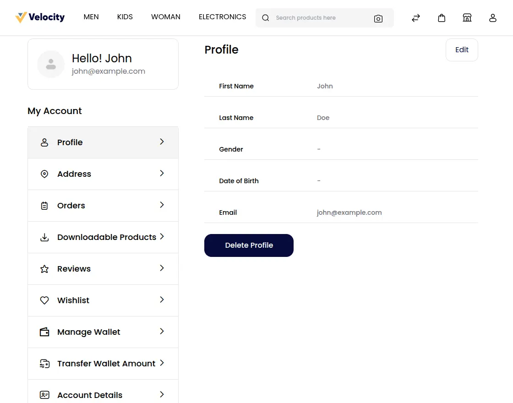The width and height of the screenshot is (513, 403).
Task: Click the store icon in header
Action: (x=467, y=17)
